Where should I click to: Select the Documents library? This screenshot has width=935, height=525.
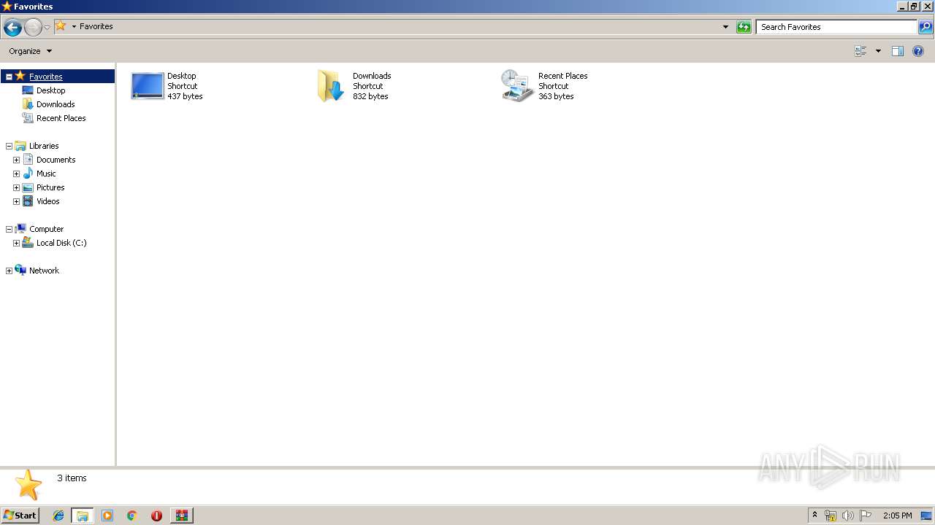click(x=56, y=160)
